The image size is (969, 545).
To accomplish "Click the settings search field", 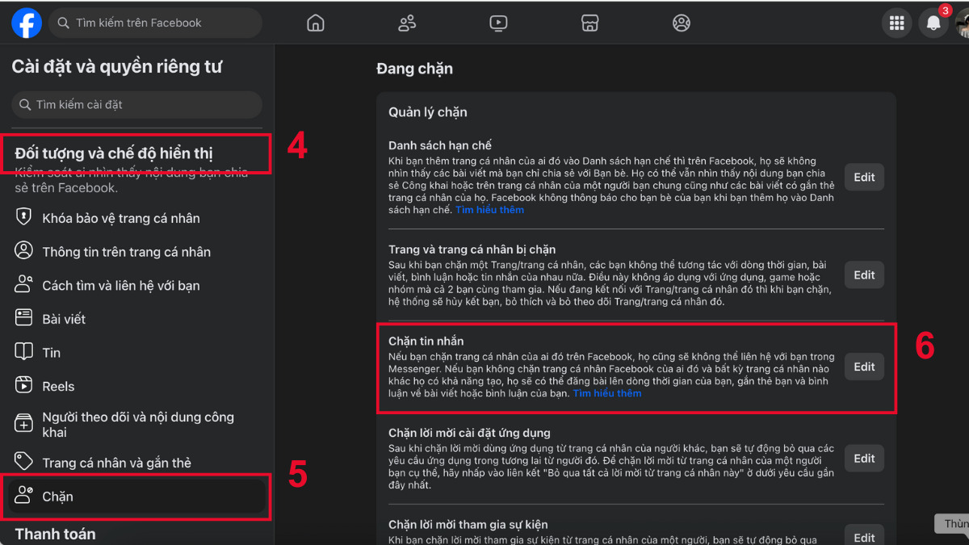I will click(x=137, y=105).
